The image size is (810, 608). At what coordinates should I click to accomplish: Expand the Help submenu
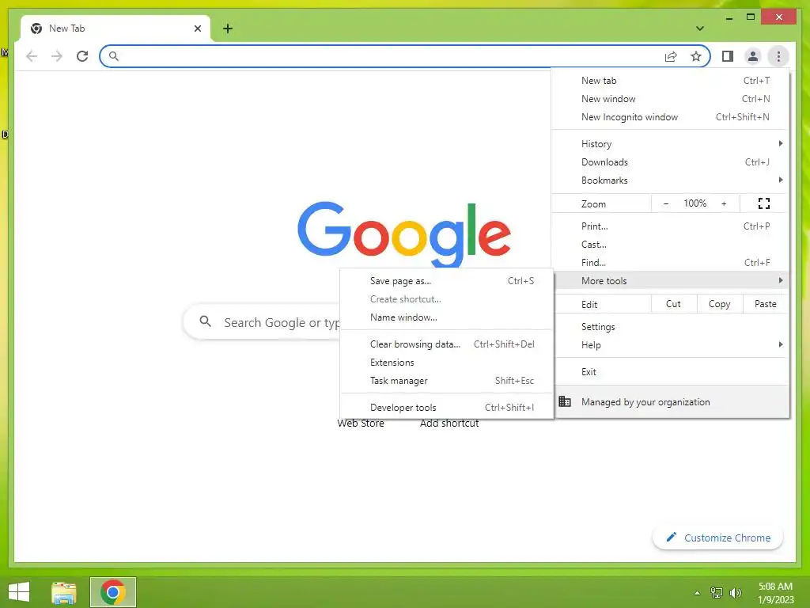670,345
